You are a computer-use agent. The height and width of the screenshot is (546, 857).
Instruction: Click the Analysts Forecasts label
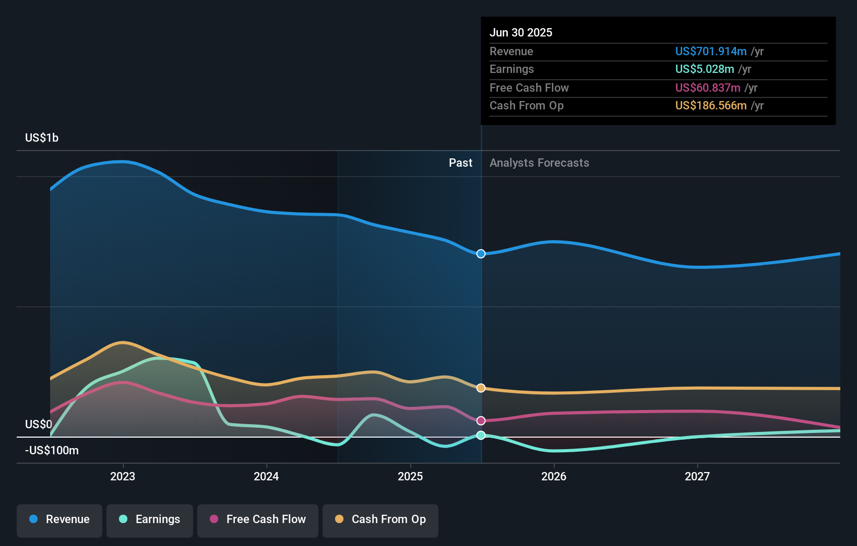539,163
